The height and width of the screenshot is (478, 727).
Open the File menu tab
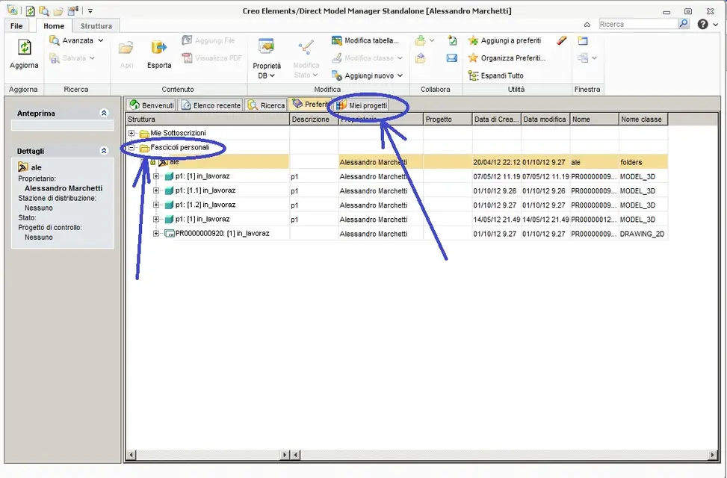click(x=16, y=26)
